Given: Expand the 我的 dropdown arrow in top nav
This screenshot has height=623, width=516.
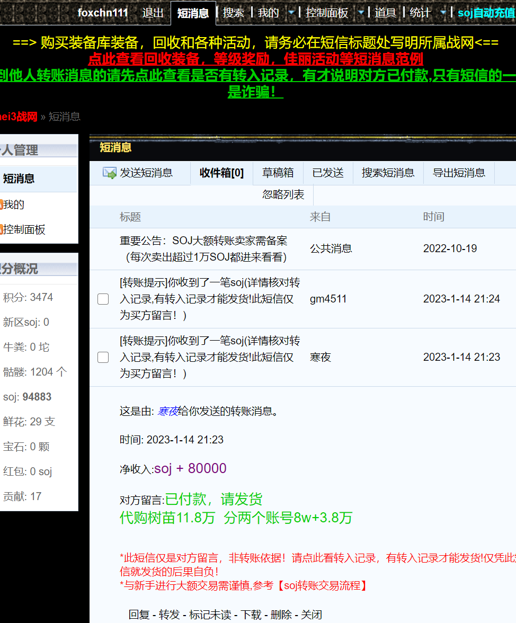Looking at the screenshot, I should (291, 12).
